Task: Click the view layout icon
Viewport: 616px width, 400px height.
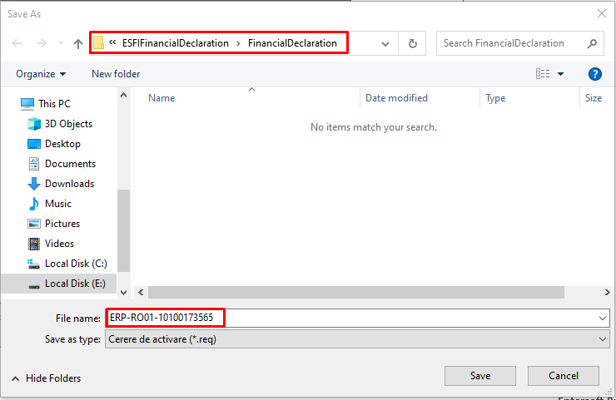Action: tap(543, 74)
